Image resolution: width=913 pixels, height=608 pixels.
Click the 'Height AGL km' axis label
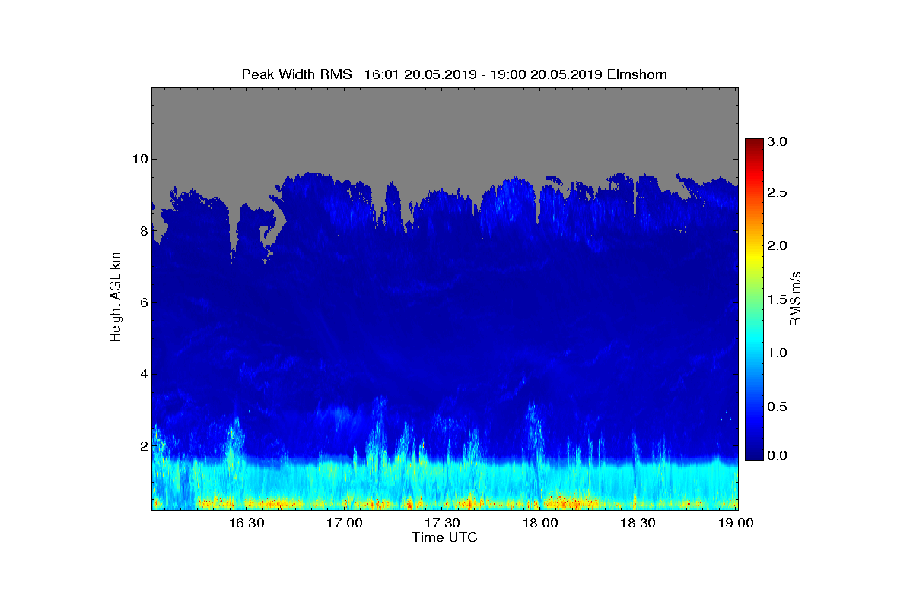pos(116,299)
